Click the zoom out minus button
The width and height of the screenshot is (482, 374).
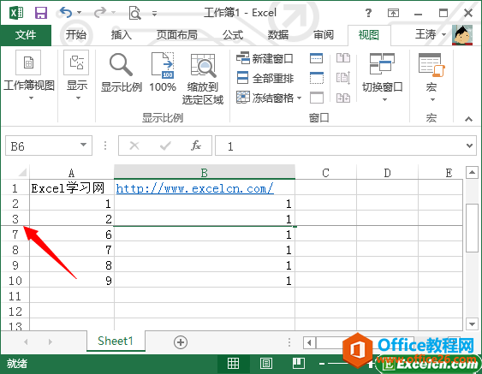coord(322,364)
